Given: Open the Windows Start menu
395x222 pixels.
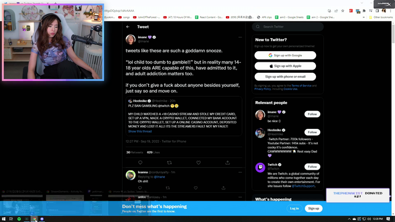Looking at the screenshot, I should tap(4, 219).
